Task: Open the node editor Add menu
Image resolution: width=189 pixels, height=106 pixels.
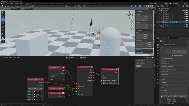Action: (x=14, y=58)
